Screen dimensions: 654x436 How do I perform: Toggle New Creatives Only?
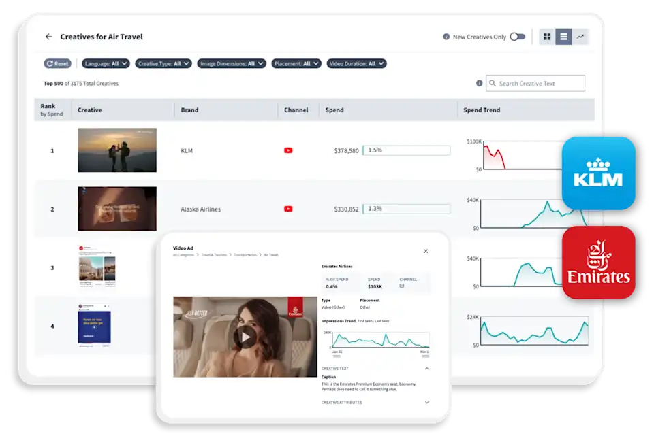click(516, 36)
